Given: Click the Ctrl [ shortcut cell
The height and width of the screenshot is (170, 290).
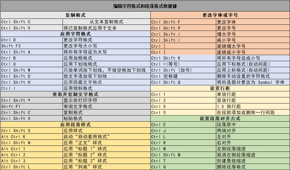Looking at the screenshot, I should 183,52.
